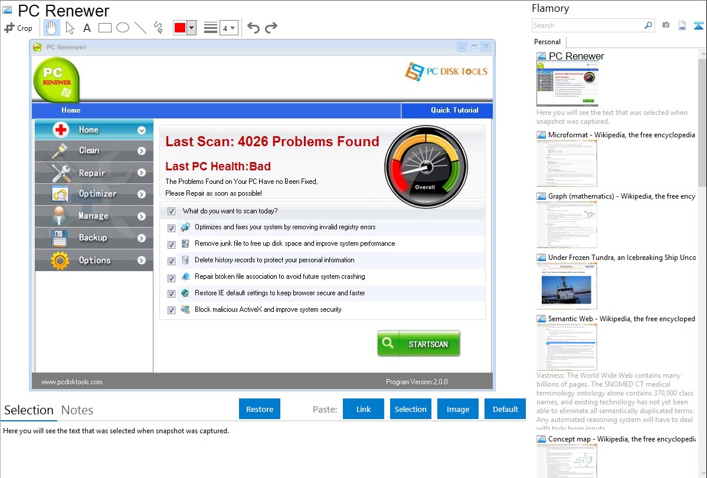Viewport: 707px width, 478px height.
Task: Click the Manage person icon
Action: coord(60,216)
